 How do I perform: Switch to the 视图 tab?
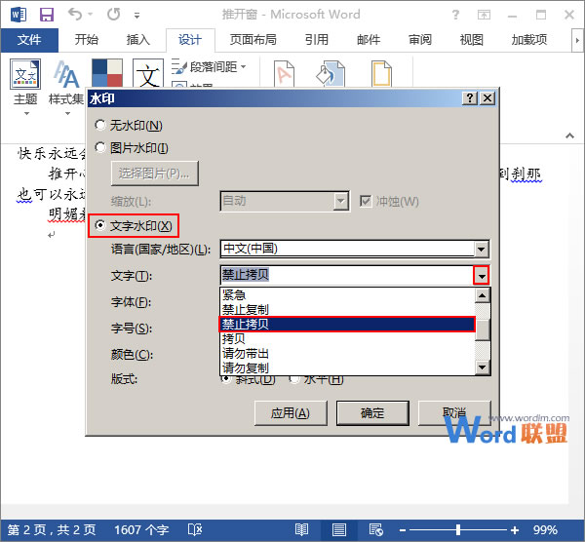coord(471,40)
